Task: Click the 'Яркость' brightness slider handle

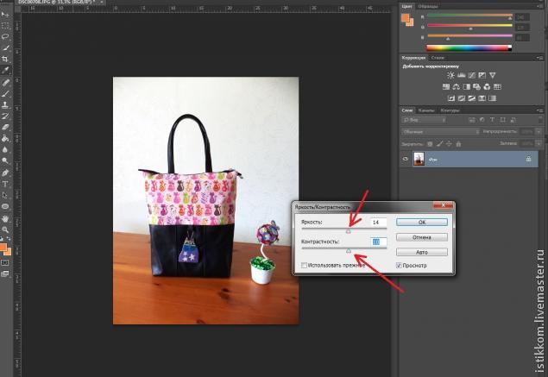Action: click(x=349, y=230)
